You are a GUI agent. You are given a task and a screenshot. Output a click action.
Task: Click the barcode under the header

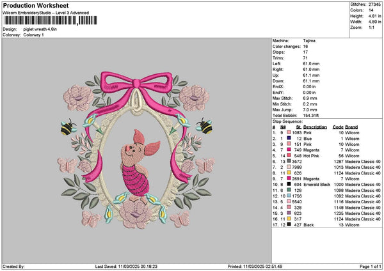pos(50,20)
